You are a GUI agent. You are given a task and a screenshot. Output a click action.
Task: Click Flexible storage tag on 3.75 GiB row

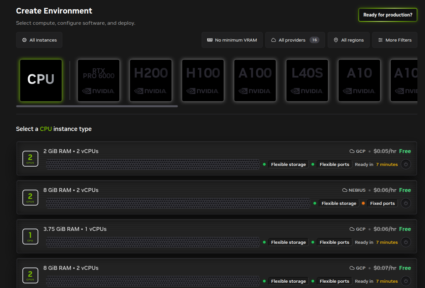coord(288,242)
